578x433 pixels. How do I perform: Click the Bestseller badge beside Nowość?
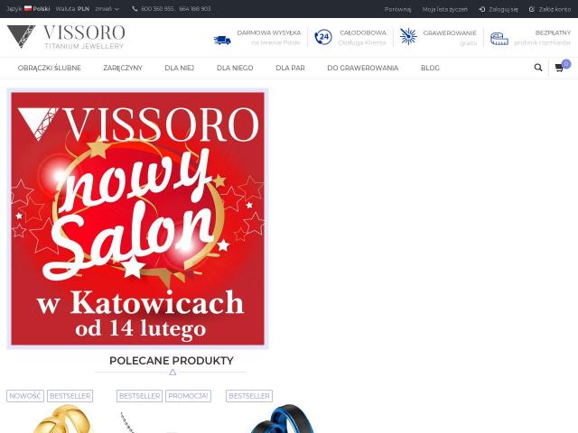(70, 396)
